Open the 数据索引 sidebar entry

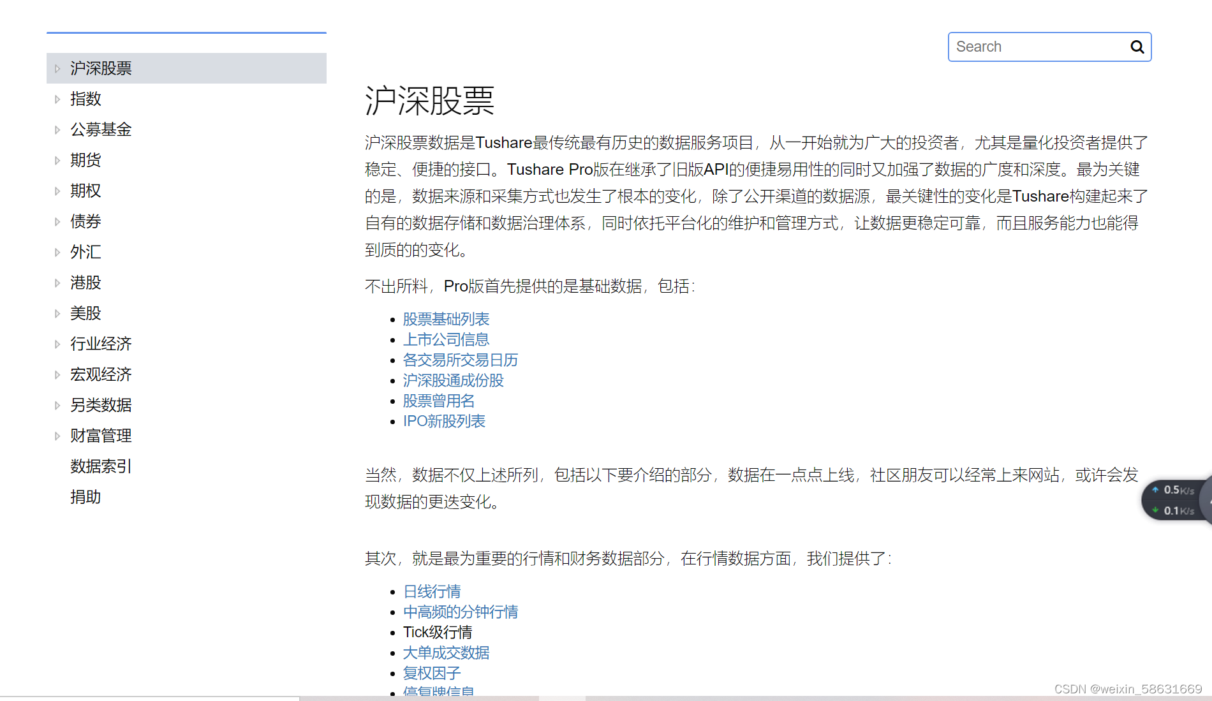[x=101, y=466]
